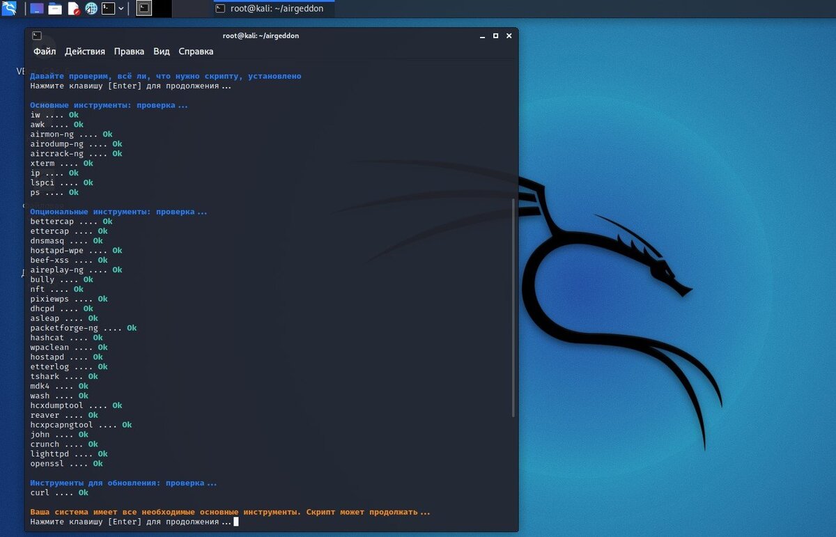Launch the terminal emulator panel icon
This screenshot has height=537, width=836.
coord(108,9)
